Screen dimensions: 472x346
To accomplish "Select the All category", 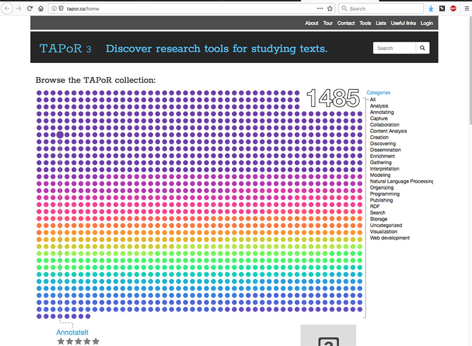I will tap(373, 99).
